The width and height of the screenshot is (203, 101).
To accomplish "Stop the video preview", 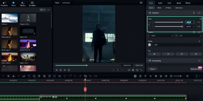I will tap(69, 70).
